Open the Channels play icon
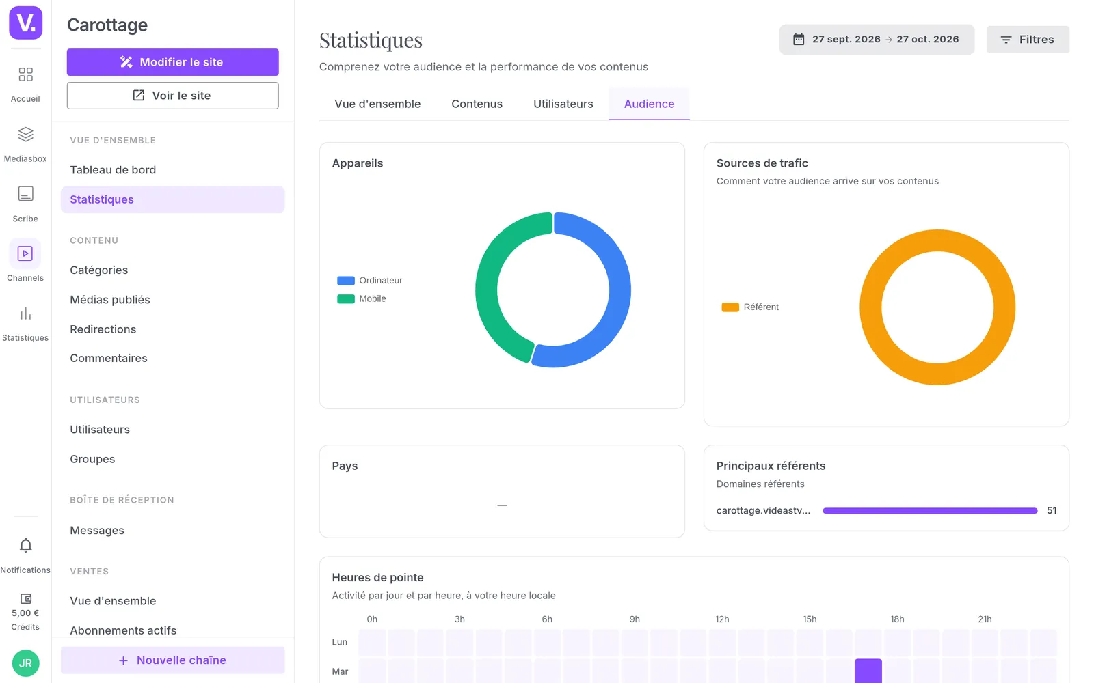The image size is (1094, 683). pyautogui.click(x=25, y=253)
